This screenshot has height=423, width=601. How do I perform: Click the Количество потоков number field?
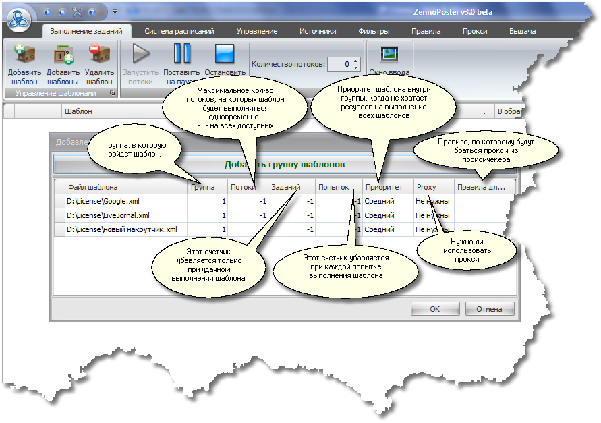coord(340,65)
